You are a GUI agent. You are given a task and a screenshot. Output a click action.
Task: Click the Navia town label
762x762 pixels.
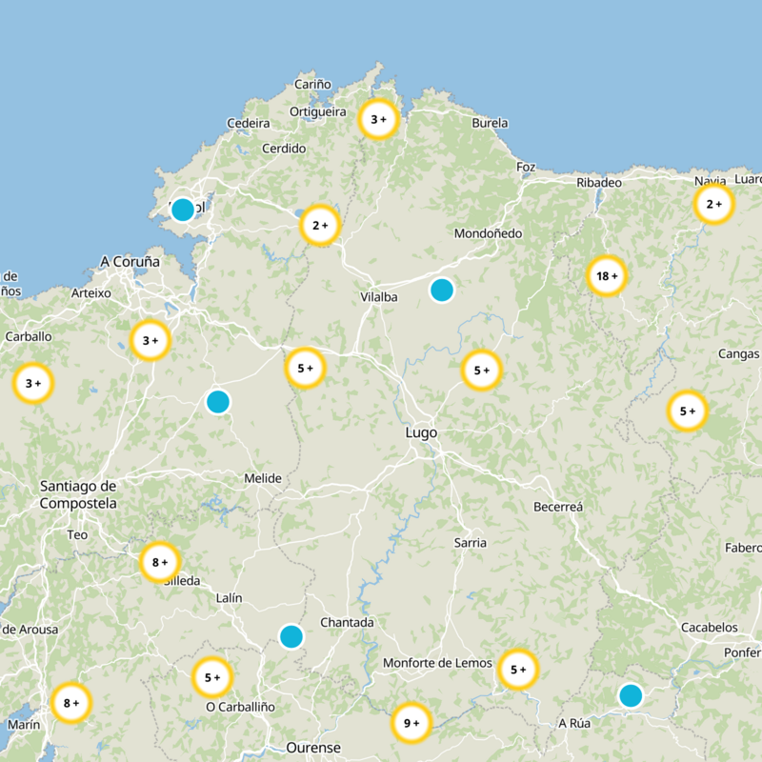710,181
